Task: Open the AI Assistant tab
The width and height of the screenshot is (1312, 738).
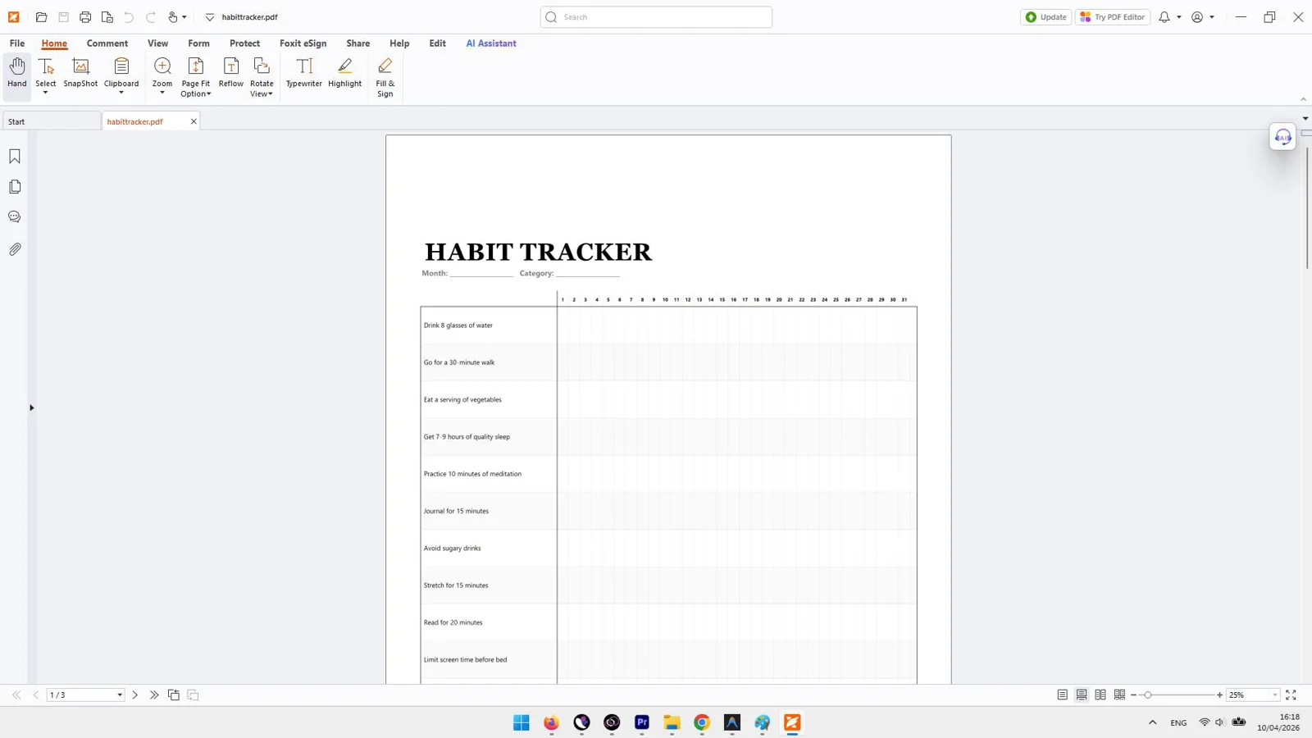Action: click(491, 43)
